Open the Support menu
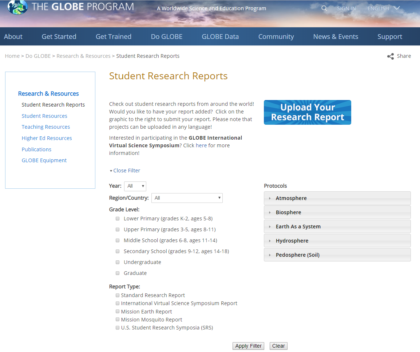The image size is (420, 352). (390, 36)
